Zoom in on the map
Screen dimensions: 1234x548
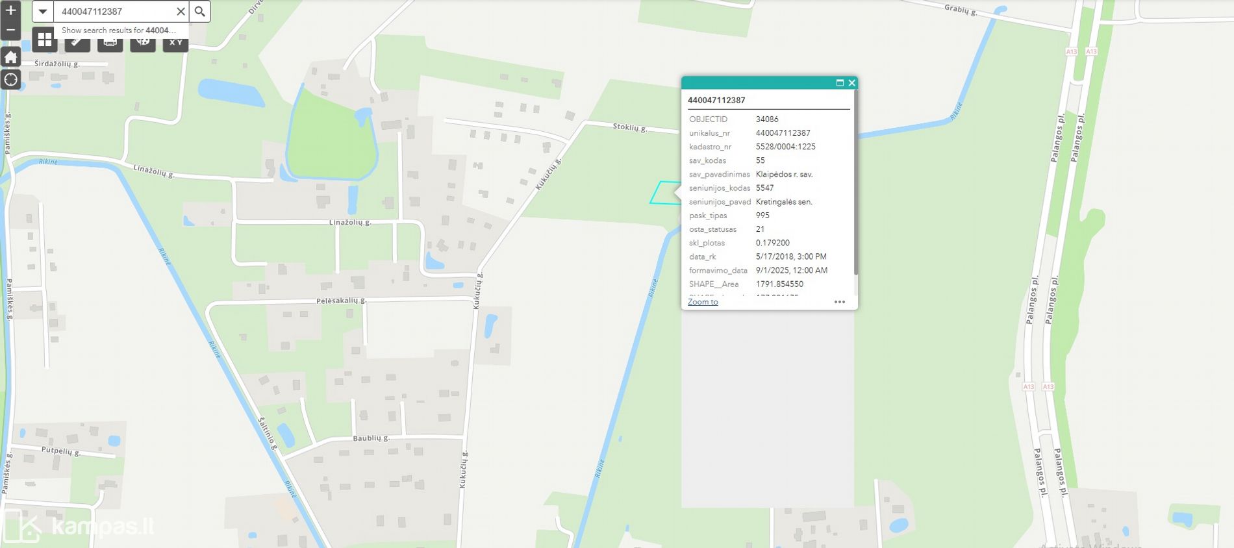pyautogui.click(x=10, y=10)
